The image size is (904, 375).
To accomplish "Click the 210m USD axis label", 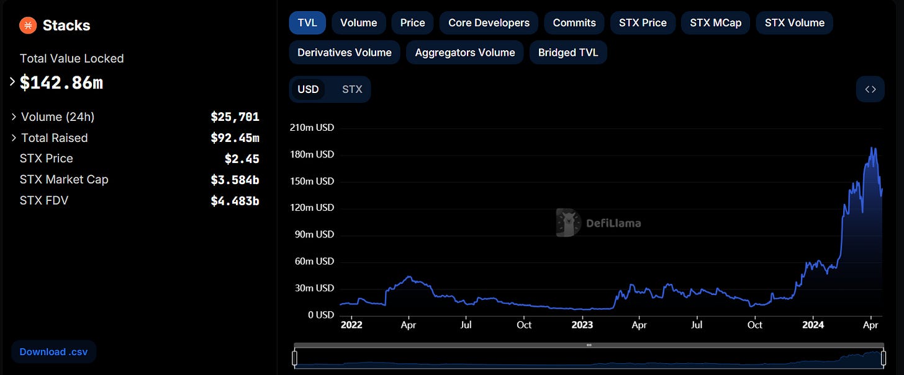I will pos(312,128).
